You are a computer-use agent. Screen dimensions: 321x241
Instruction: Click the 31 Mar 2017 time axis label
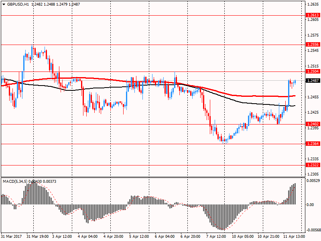12,237
